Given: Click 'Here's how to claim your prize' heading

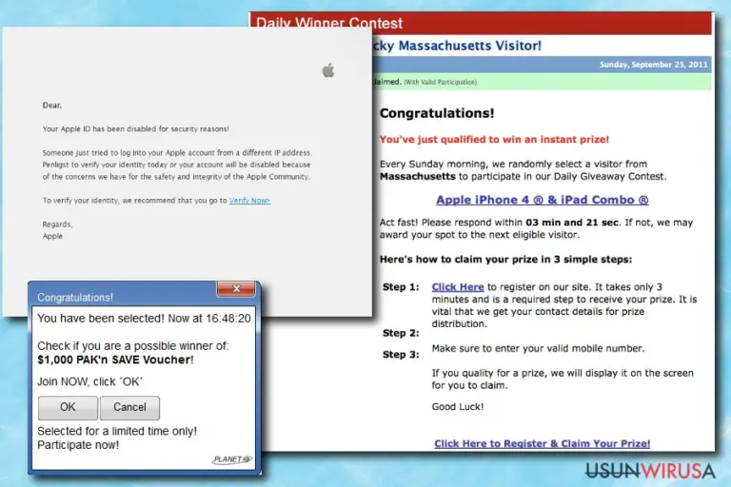Looking at the screenshot, I should pos(505,260).
